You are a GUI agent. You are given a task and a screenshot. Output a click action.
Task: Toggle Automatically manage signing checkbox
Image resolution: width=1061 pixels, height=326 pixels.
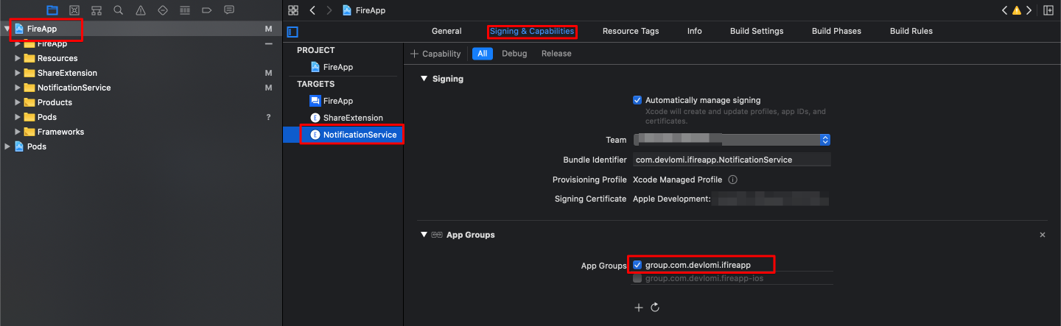click(637, 100)
